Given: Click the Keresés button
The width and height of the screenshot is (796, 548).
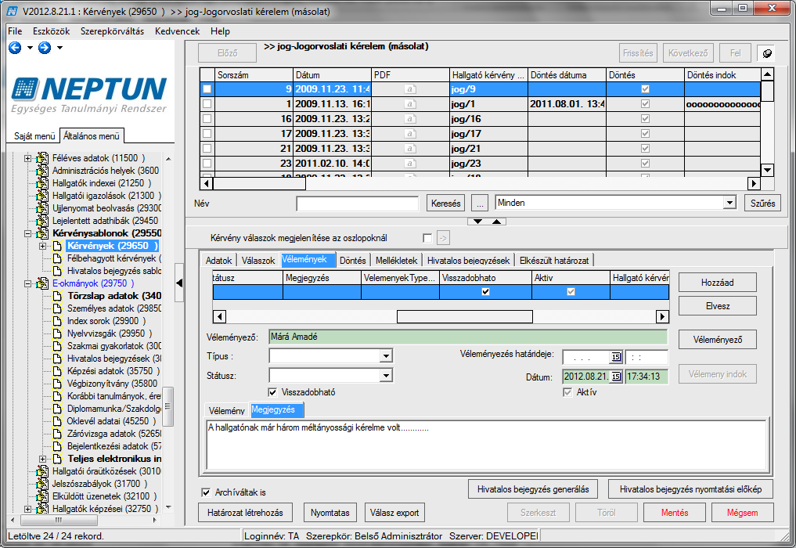Looking at the screenshot, I should pyautogui.click(x=445, y=203).
